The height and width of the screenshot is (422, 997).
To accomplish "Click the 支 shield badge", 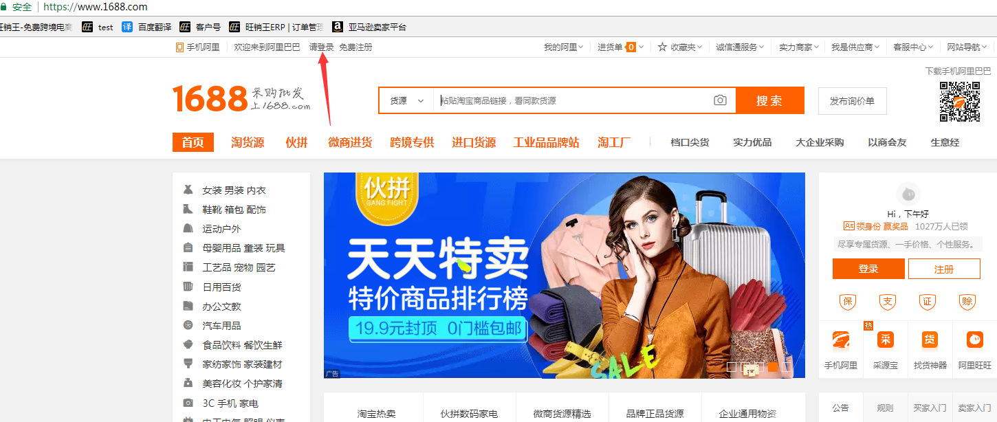I will [888, 301].
